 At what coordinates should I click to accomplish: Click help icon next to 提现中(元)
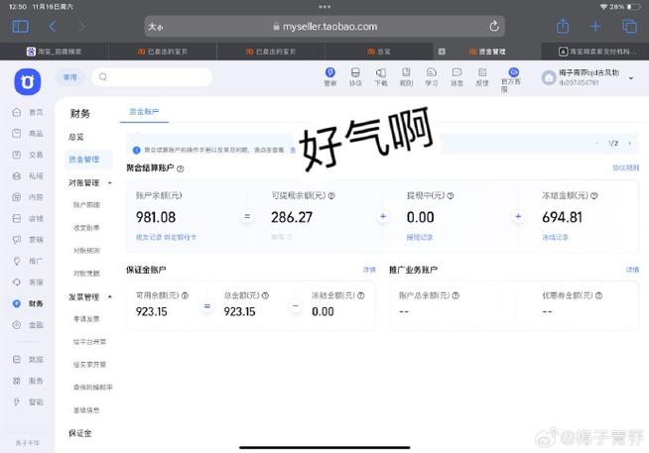coord(451,195)
